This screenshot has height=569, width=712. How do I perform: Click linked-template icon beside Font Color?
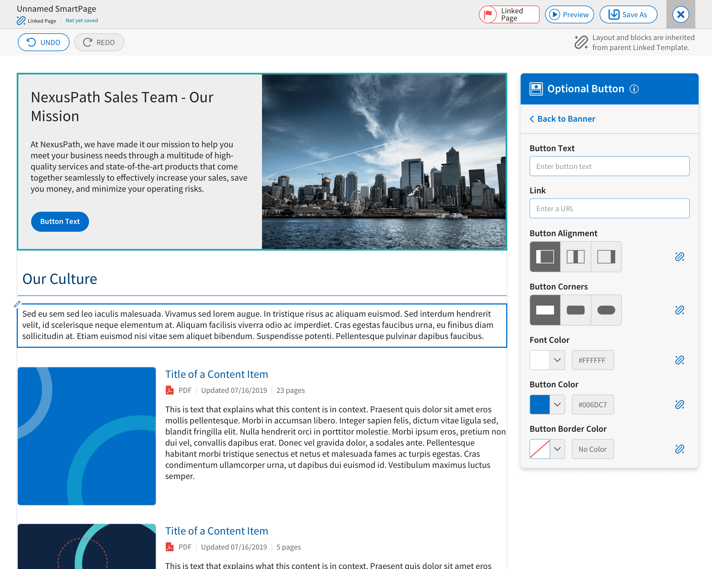pyautogui.click(x=679, y=360)
